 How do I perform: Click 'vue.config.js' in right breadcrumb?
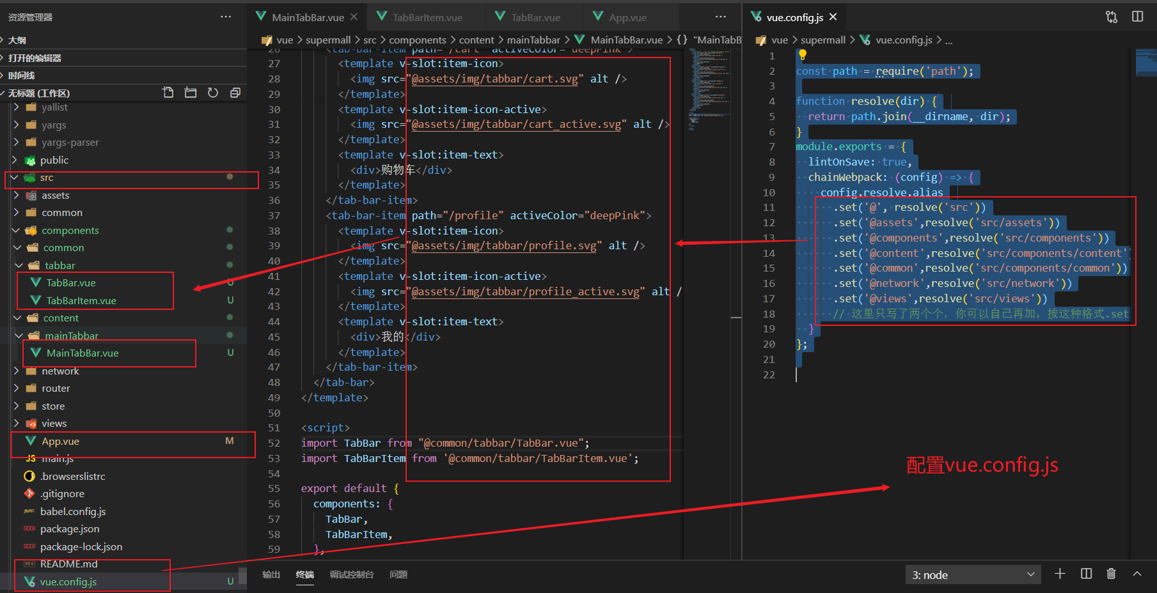click(904, 40)
